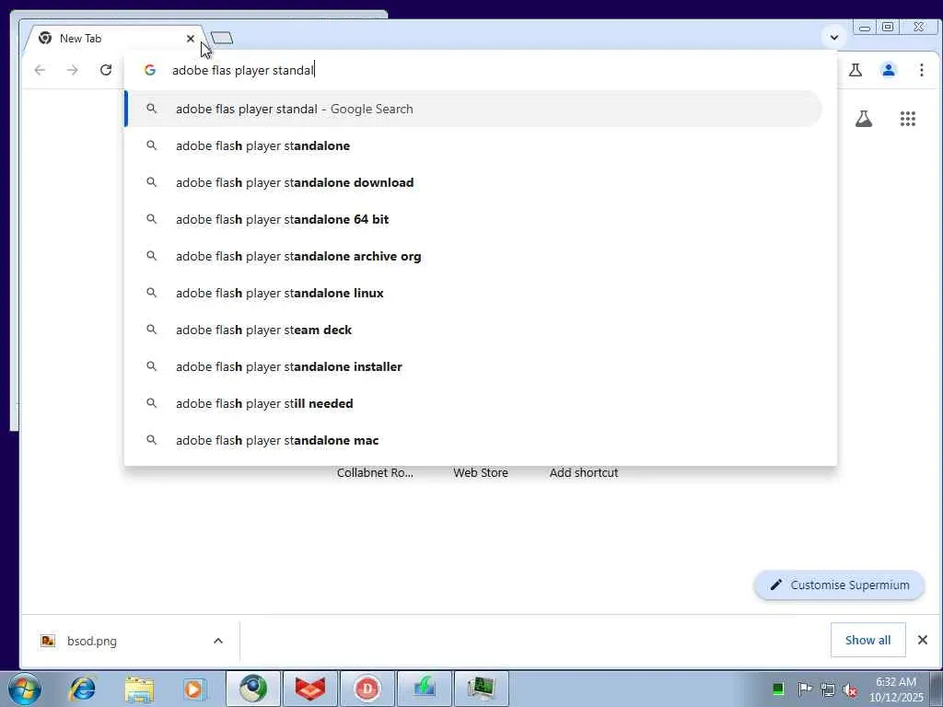The height and width of the screenshot is (707, 943).
Task: Click the network tray icon
Action: tap(828, 689)
